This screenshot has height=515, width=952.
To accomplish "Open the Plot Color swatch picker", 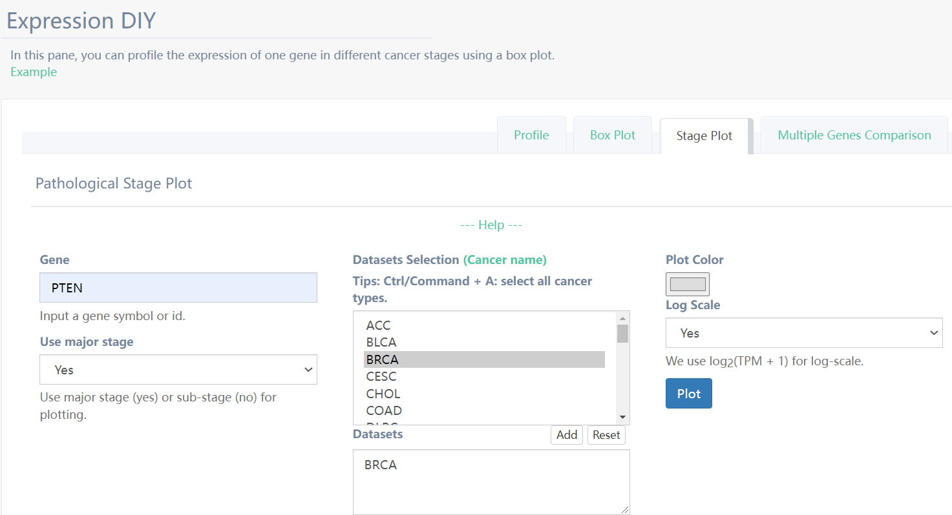I will pyautogui.click(x=687, y=284).
